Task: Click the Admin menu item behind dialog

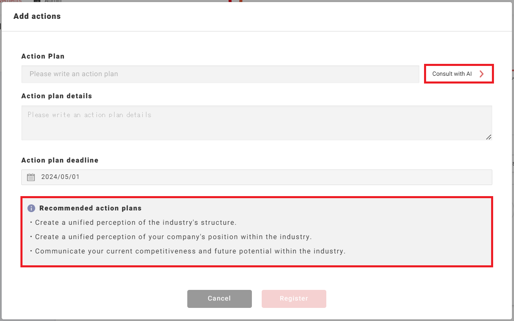Action: click(53, 1)
